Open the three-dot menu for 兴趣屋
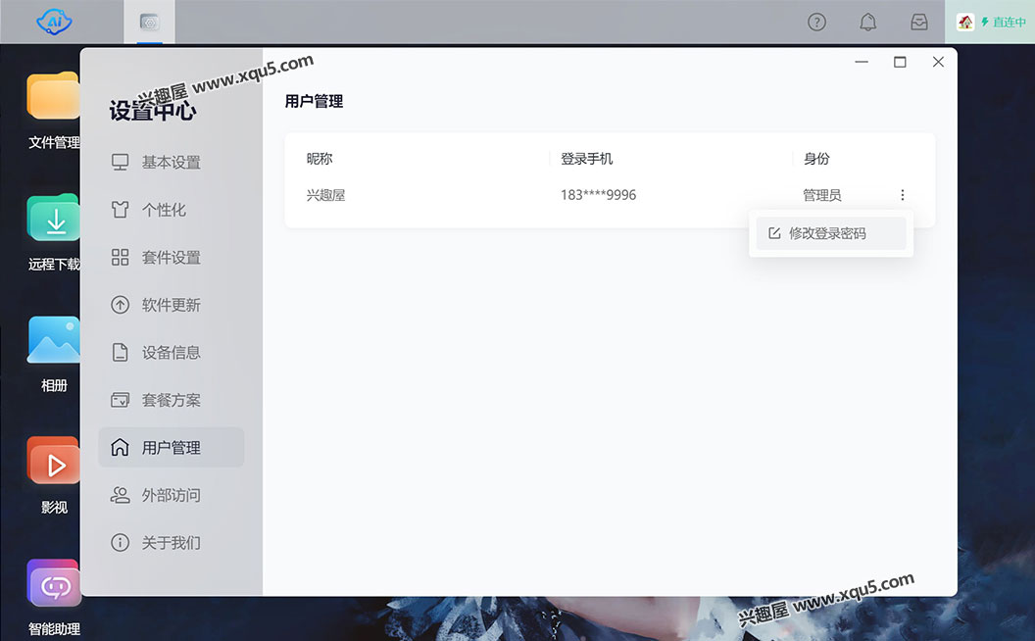This screenshot has height=641, width=1035. tap(903, 195)
